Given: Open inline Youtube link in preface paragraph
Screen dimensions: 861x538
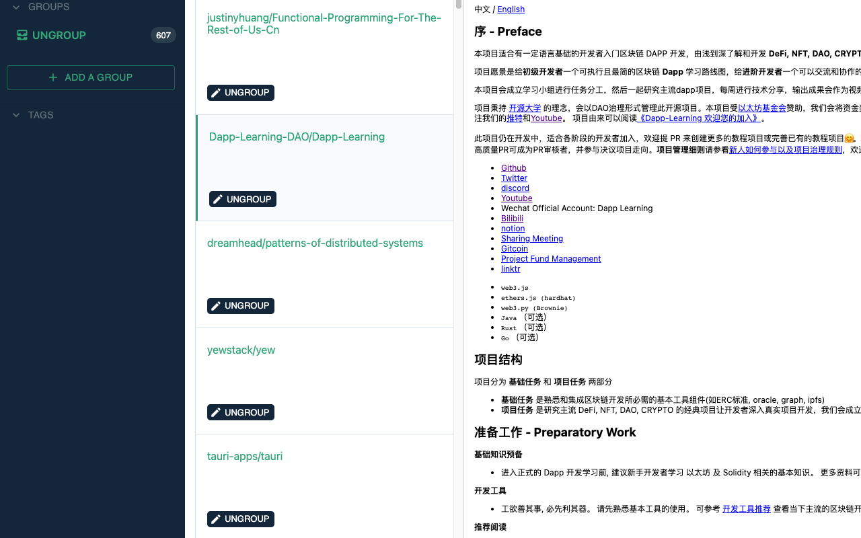Looking at the screenshot, I should [546, 118].
